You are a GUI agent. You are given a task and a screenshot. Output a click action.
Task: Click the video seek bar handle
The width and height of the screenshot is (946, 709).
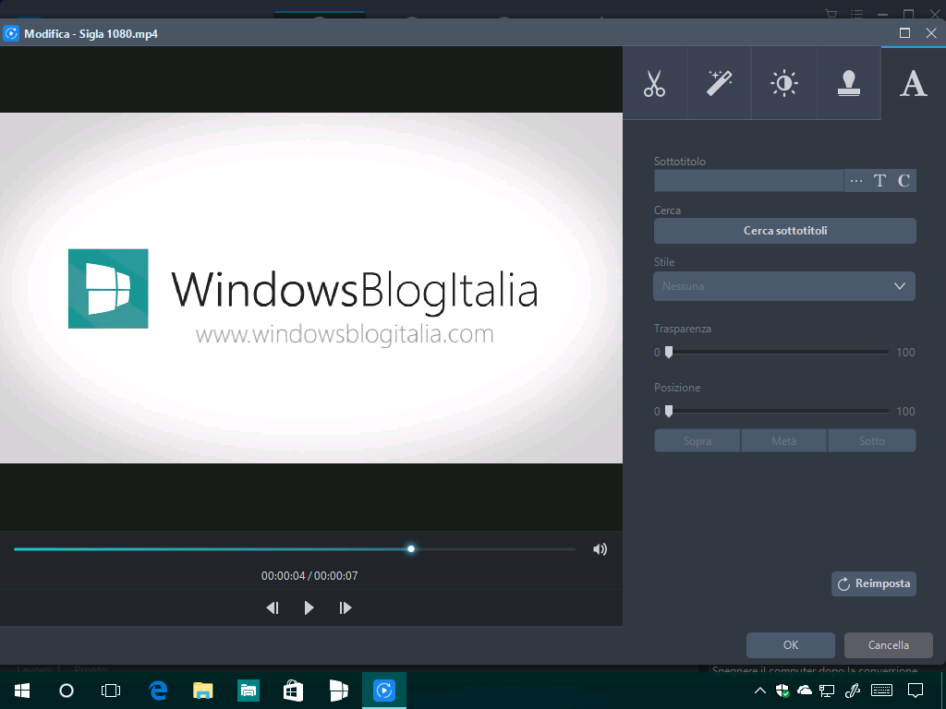pos(411,549)
